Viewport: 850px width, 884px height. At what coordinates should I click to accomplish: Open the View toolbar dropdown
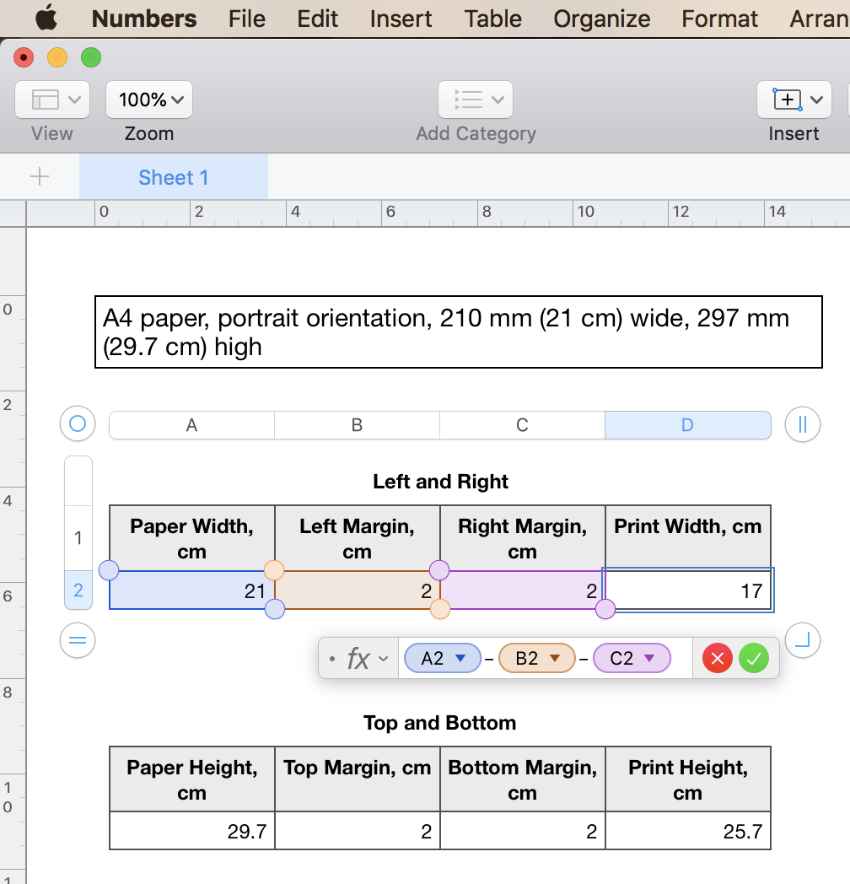click(52, 100)
